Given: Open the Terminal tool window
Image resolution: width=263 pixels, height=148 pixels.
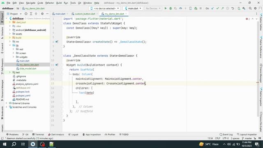Looking at the screenshot, I should (38, 134).
